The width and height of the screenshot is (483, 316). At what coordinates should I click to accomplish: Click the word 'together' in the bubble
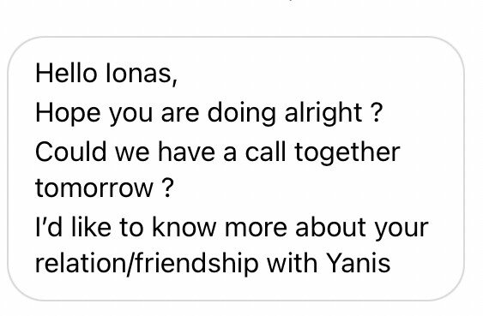[347, 153]
